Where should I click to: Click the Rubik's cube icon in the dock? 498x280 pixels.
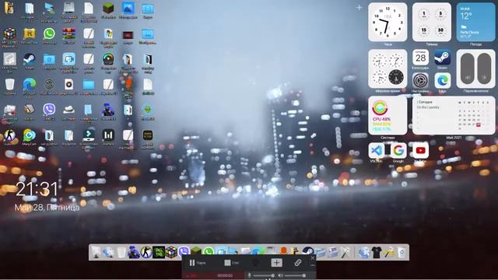(x=171, y=252)
